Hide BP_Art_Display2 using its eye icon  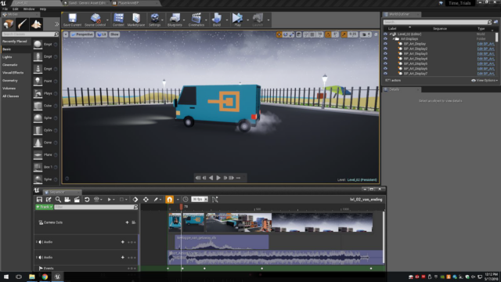385,49
